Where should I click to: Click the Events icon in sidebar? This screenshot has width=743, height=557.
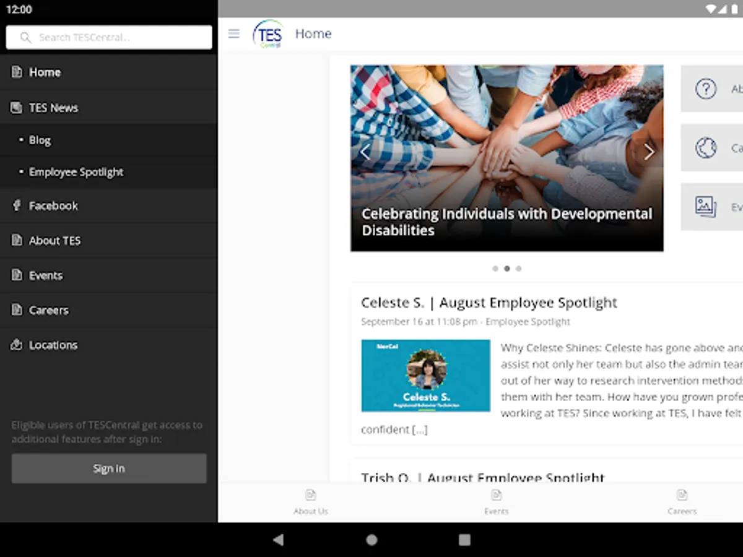(17, 275)
